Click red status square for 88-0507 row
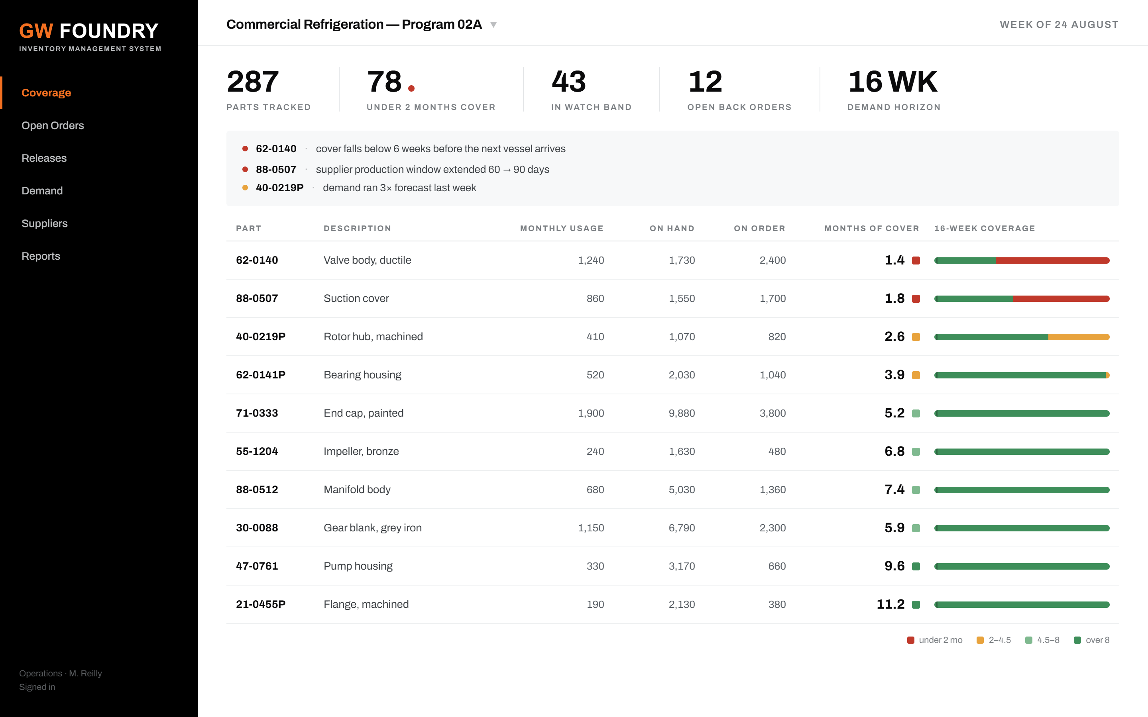Screen dimensions: 1148x717 click(916, 299)
